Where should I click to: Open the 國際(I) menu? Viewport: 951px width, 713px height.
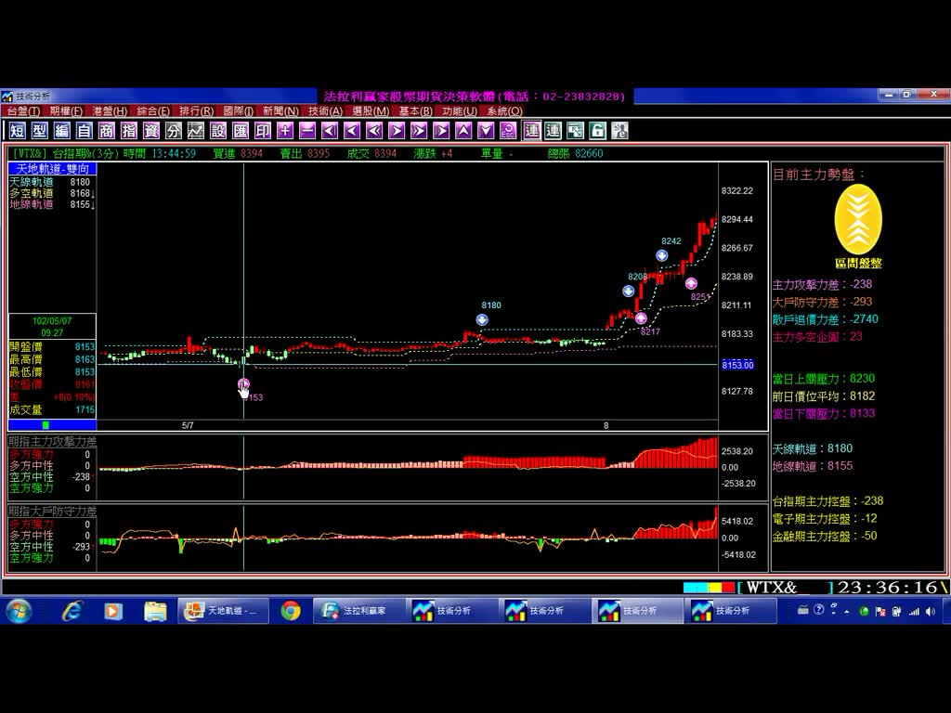(239, 111)
